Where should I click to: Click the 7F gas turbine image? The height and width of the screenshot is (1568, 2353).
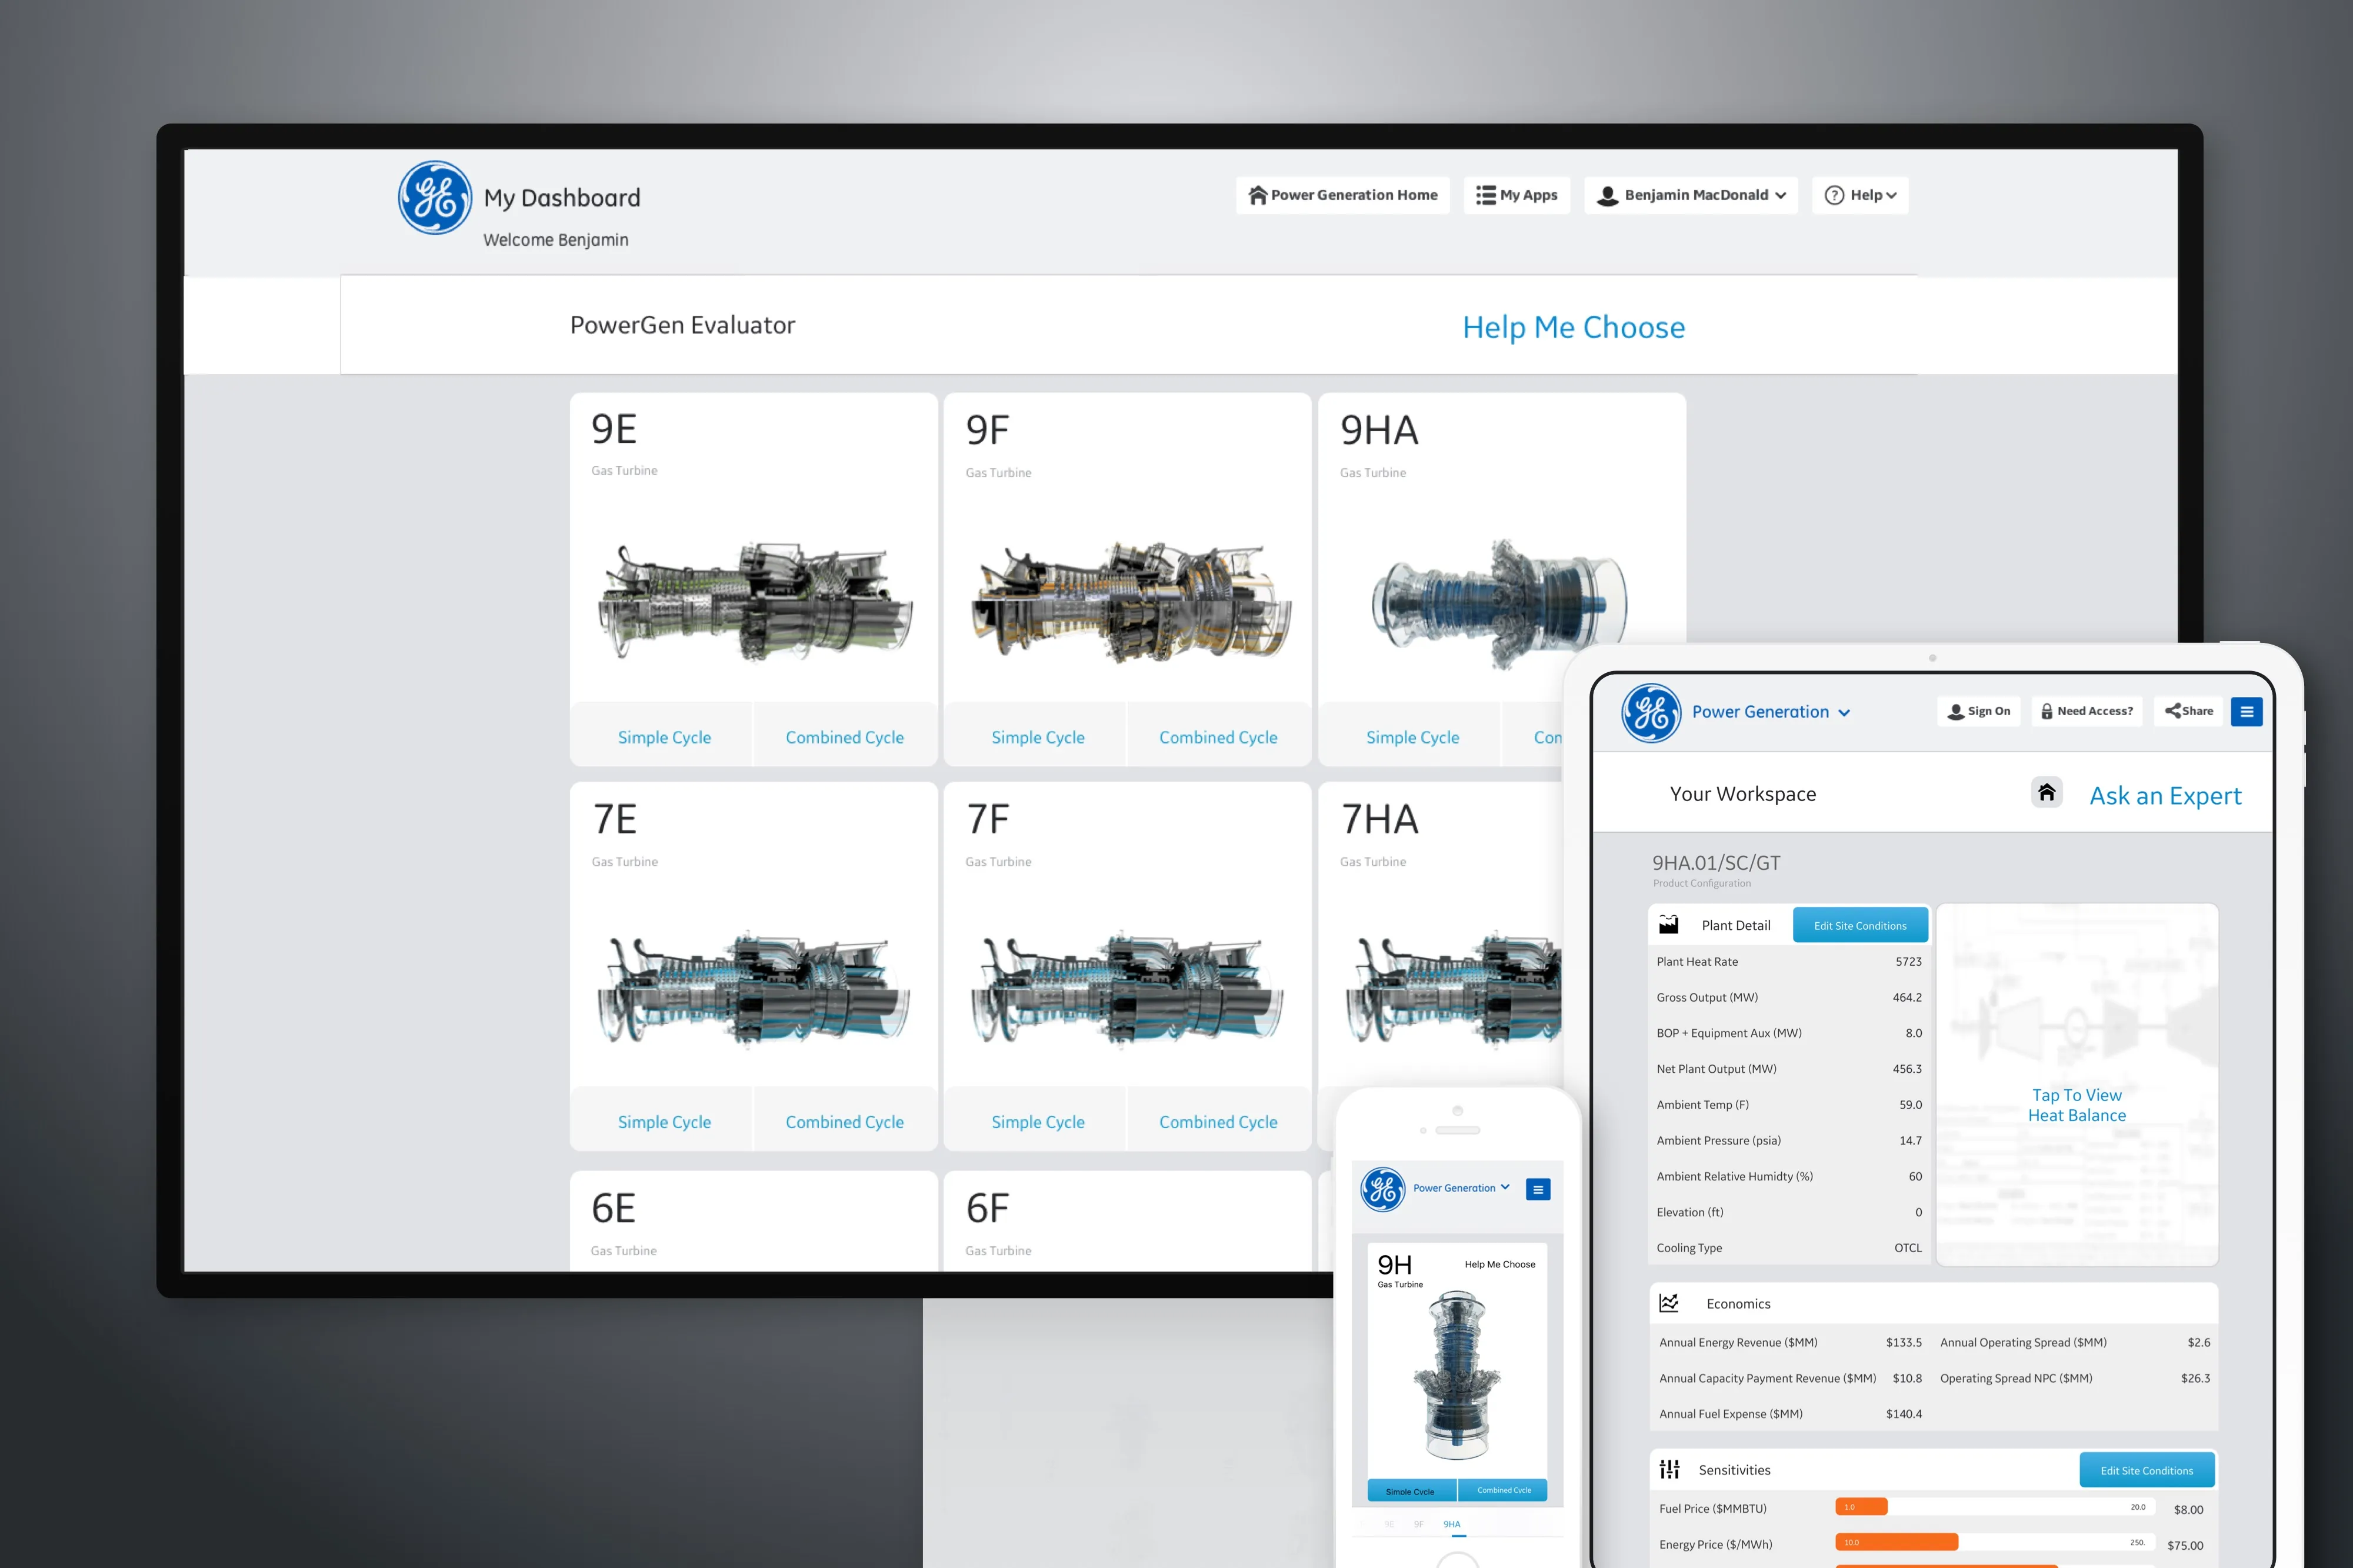[x=1127, y=989]
